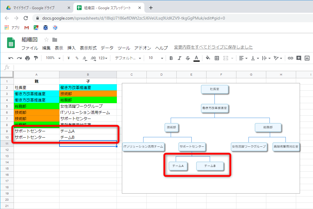Open the ツール menu
Screen dimensions: 313x209
124,48
